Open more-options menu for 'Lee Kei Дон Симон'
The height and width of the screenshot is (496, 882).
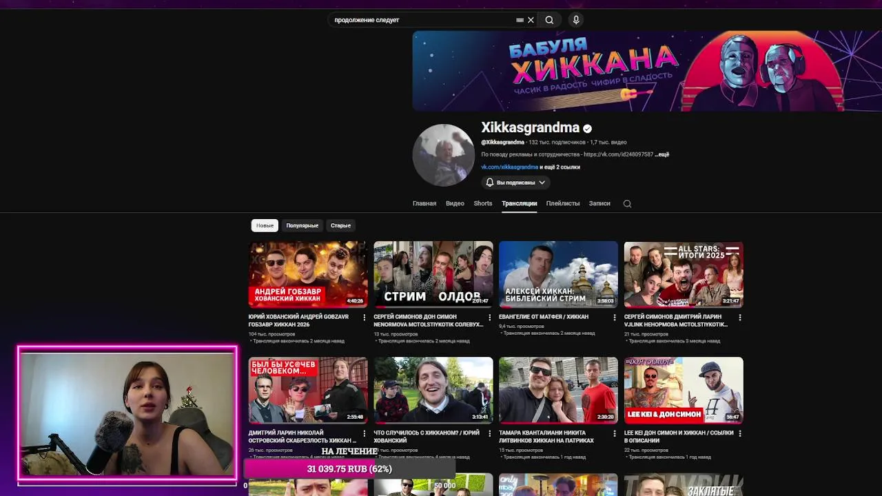point(740,433)
